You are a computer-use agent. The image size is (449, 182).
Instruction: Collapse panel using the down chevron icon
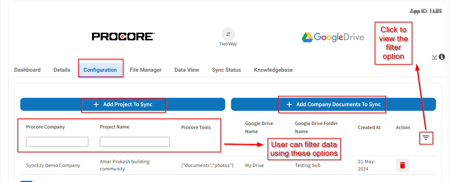click(435, 57)
